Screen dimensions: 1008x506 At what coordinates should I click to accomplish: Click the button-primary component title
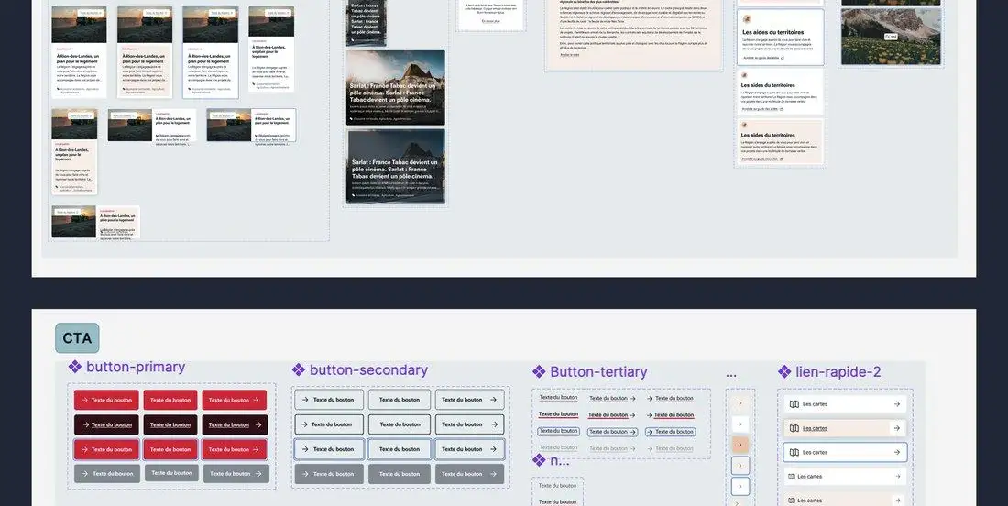point(136,367)
